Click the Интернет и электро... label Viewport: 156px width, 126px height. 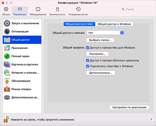(x=25, y=73)
